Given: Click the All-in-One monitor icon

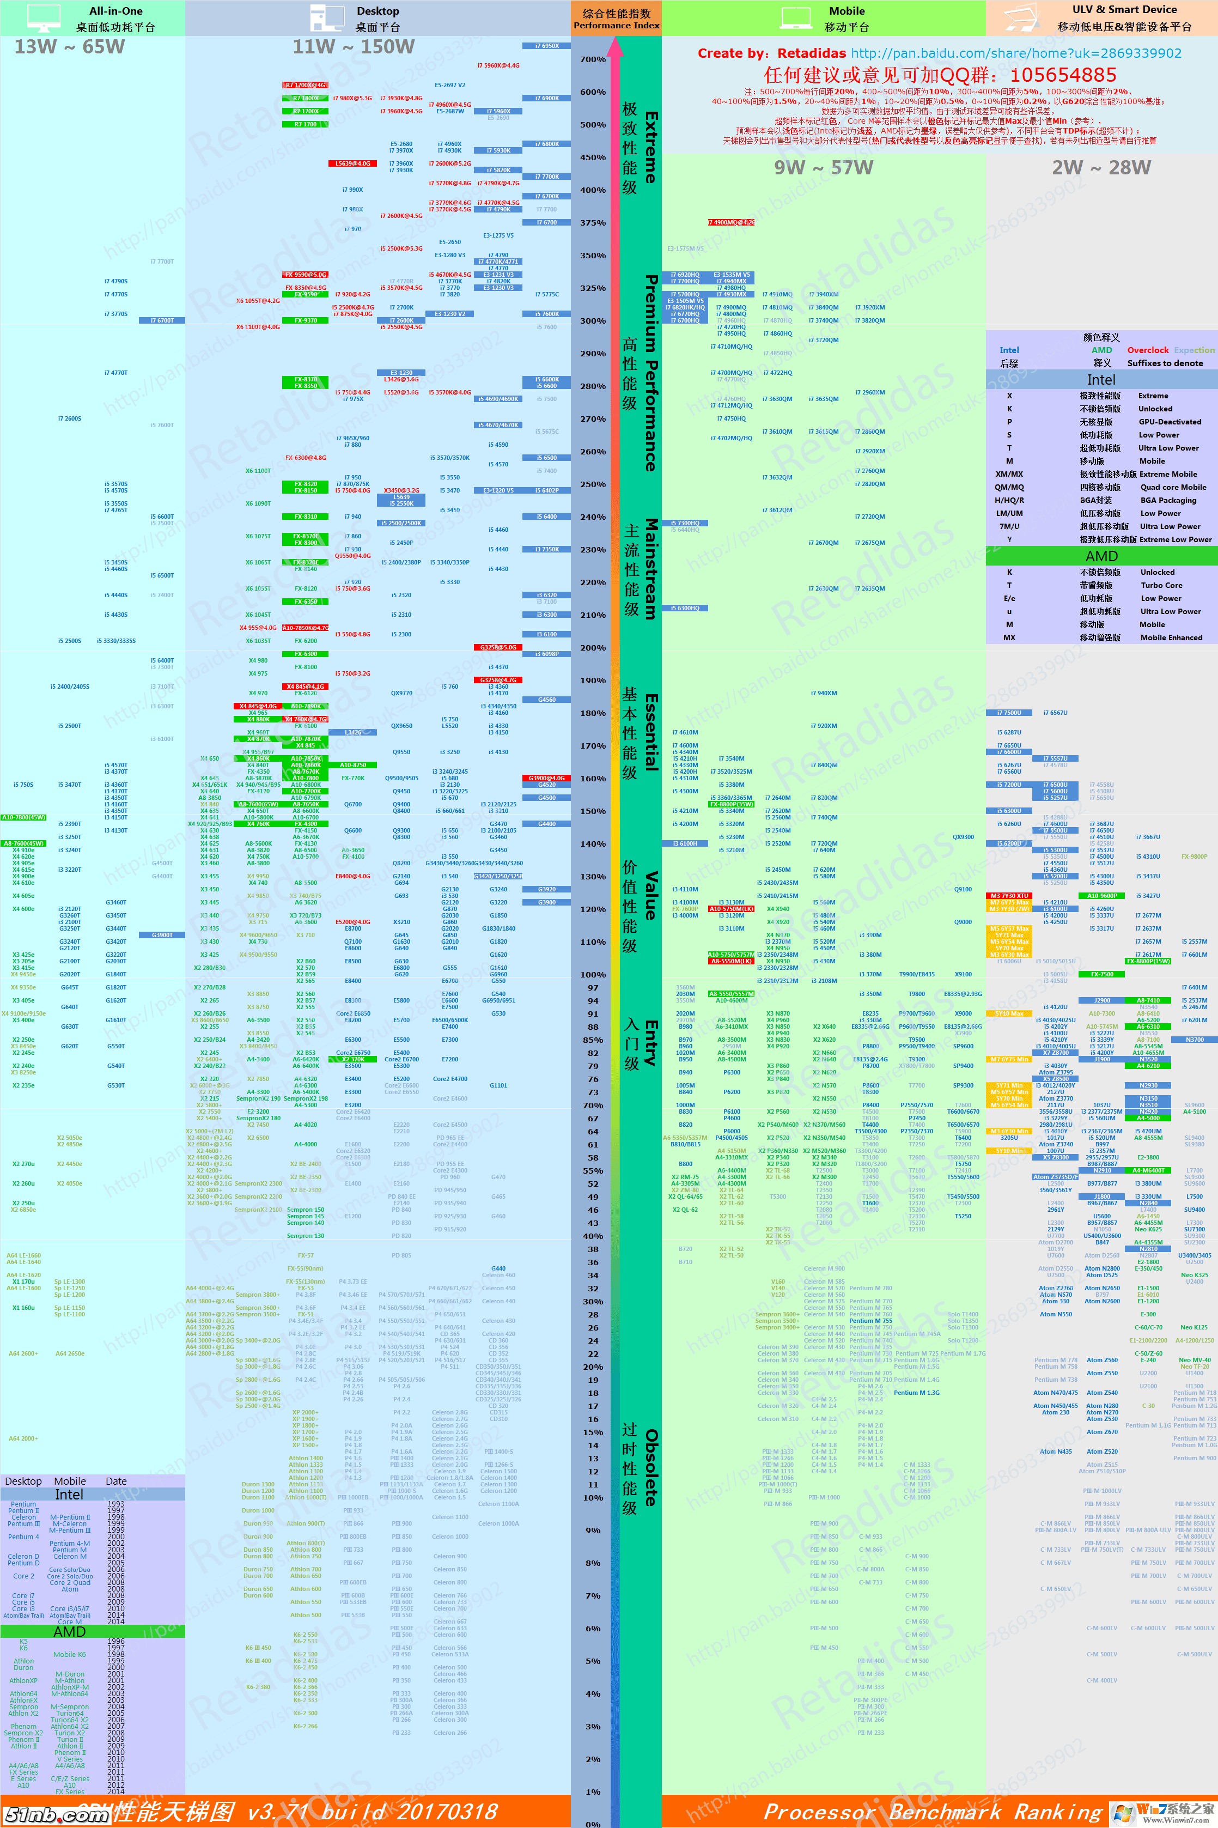Looking at the screenshot, I should click(x=44, y=17).
